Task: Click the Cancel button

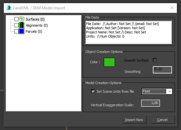Action: [x=163, y=120]
